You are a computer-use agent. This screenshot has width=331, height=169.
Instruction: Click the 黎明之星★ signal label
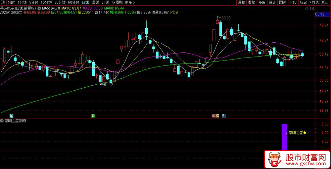pyautogui.click(x=298, y=133)
